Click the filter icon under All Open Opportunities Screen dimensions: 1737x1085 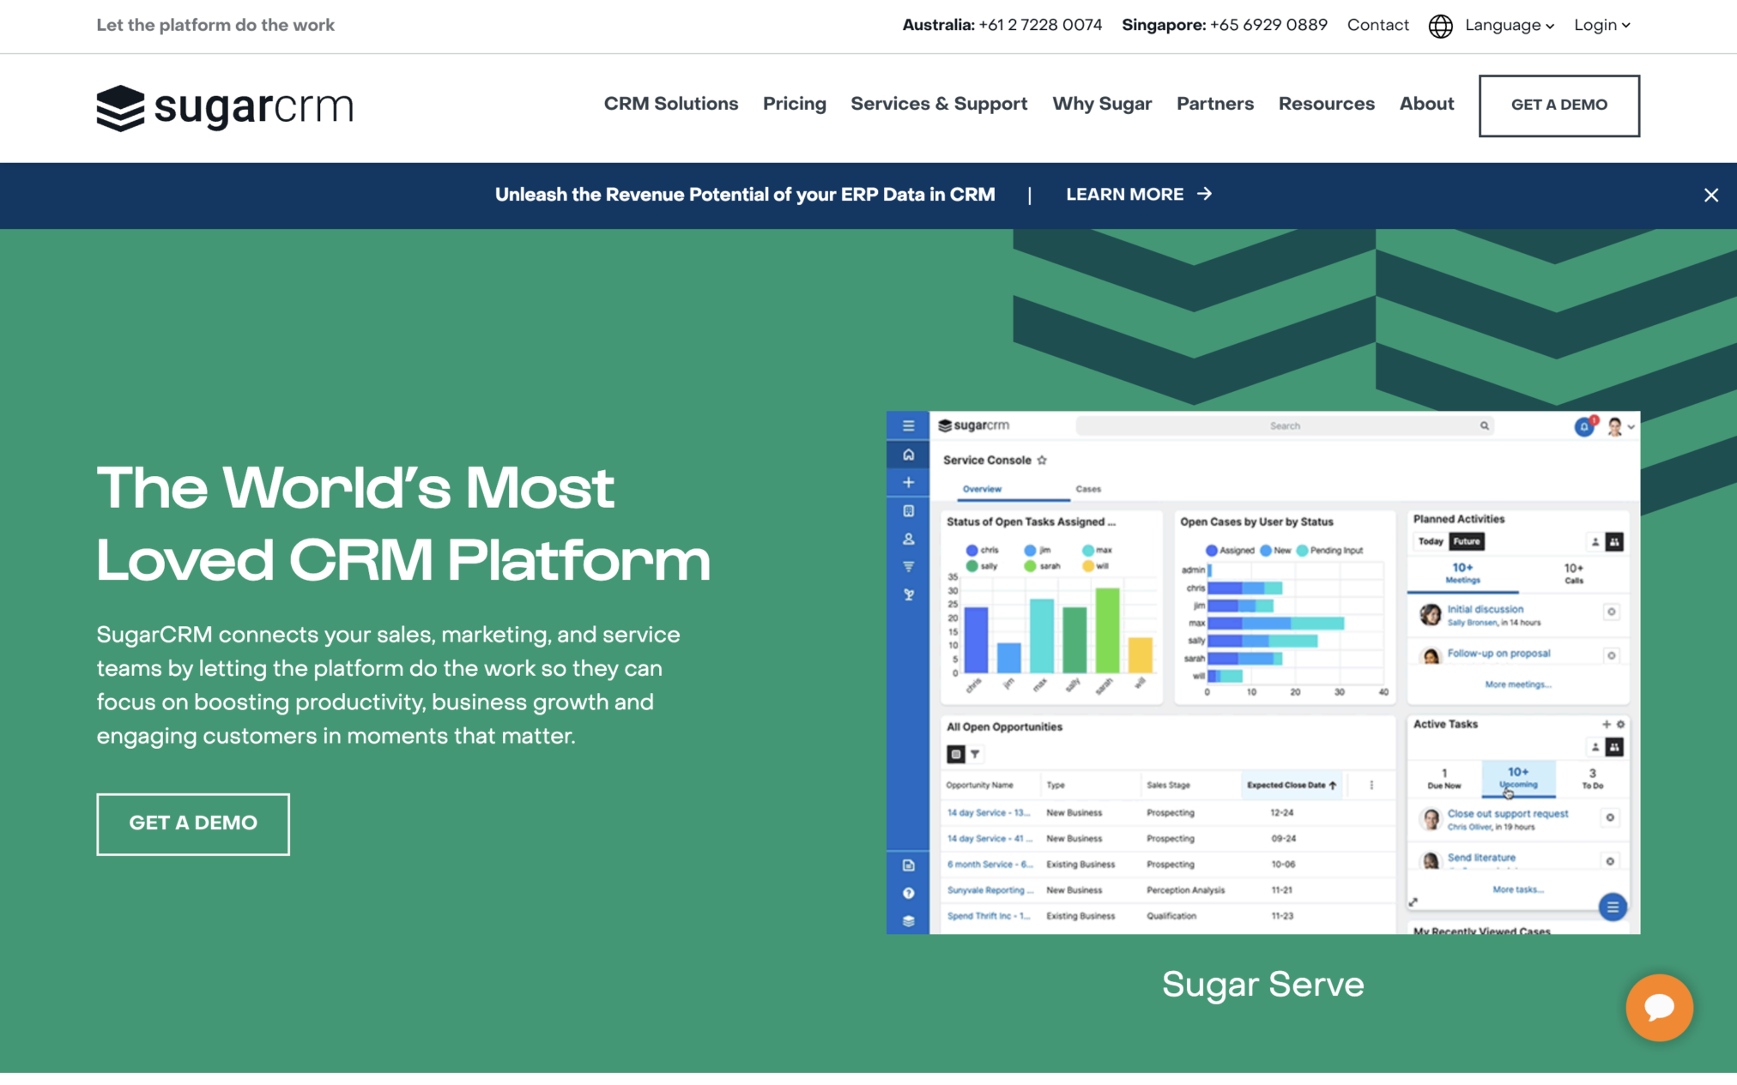pyautogui.click(x=975, y=754)
